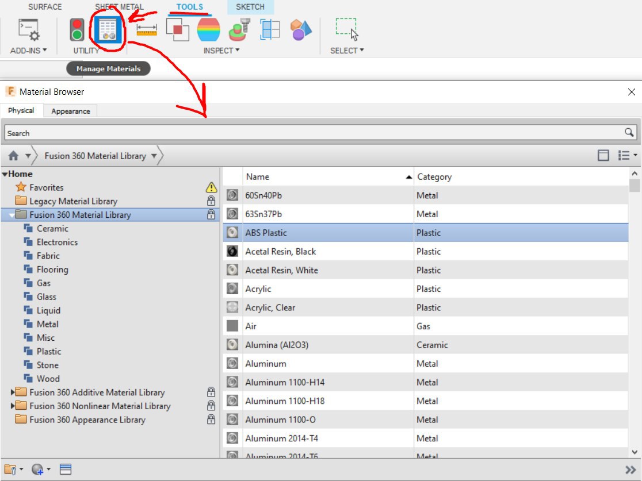
Task: Select the 60Sn40Pb material
Action: coord(263,195)
